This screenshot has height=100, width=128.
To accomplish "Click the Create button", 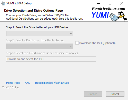I will pos(93,94).
